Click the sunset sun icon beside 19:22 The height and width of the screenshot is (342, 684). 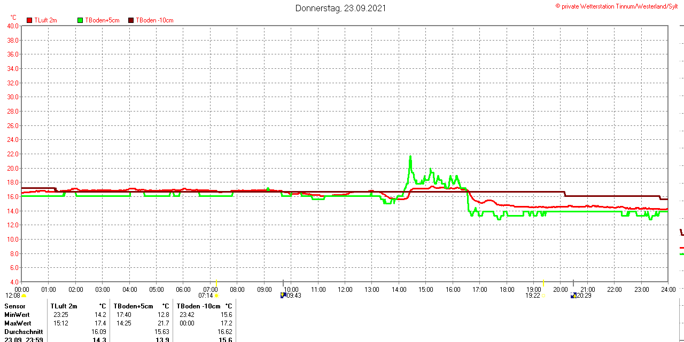tap(543, 296)
